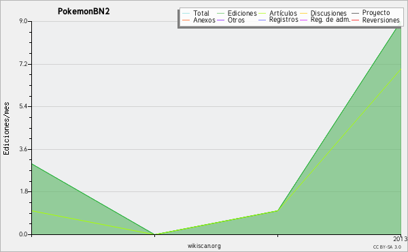Click the Total cyan line swatch
408x252 pixels.
(186, 13)
